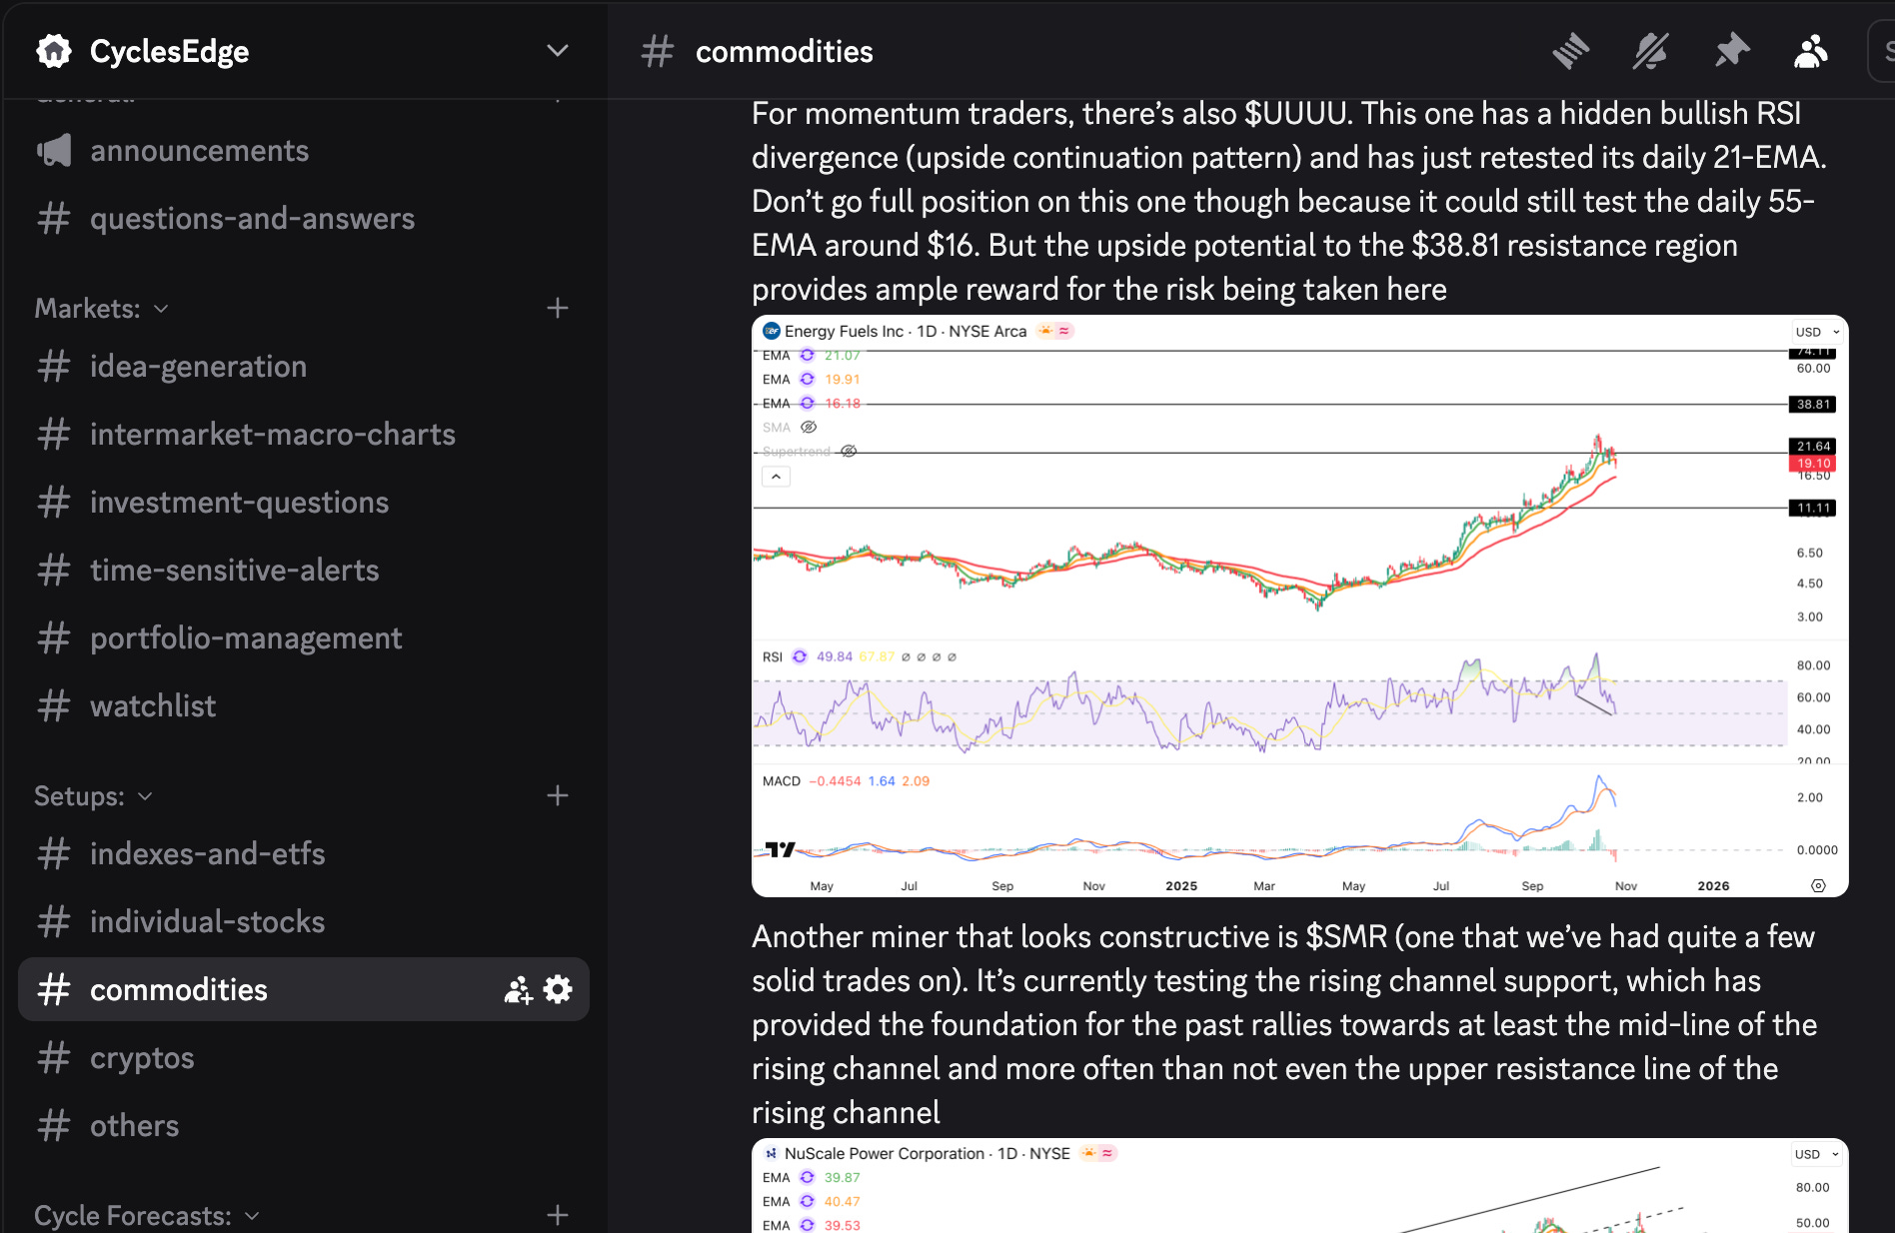Collapse the Markets category
Screen dimensions: 1895x1233
coord(102,309)
